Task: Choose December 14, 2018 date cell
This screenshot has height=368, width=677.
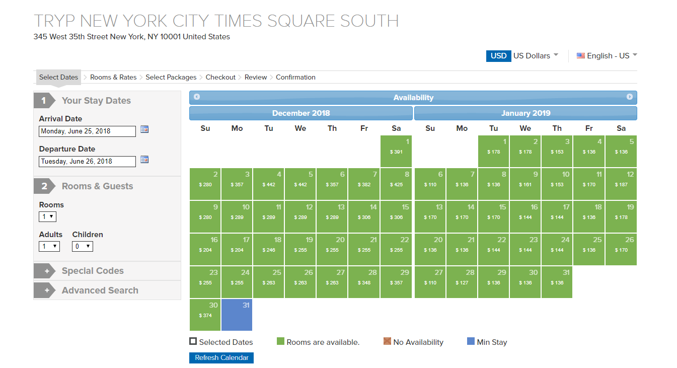Action: 364,216
